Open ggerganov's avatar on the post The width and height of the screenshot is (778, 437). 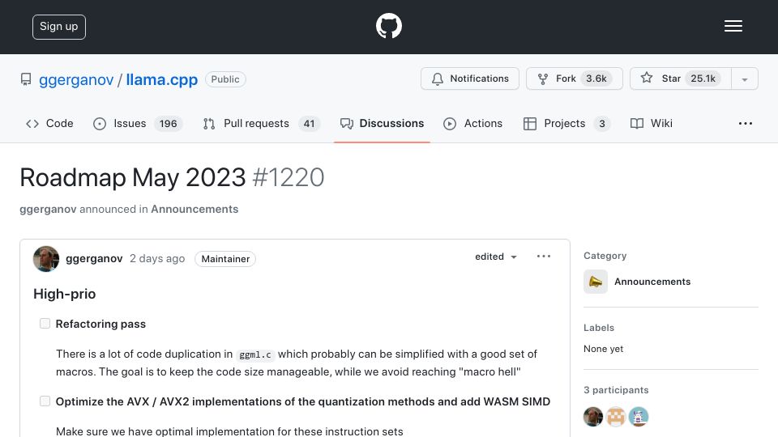(45, 259)
